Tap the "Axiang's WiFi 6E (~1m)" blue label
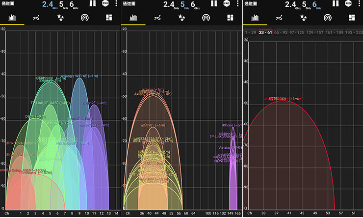This screenshot has width=363, height=218. [79, 76]
